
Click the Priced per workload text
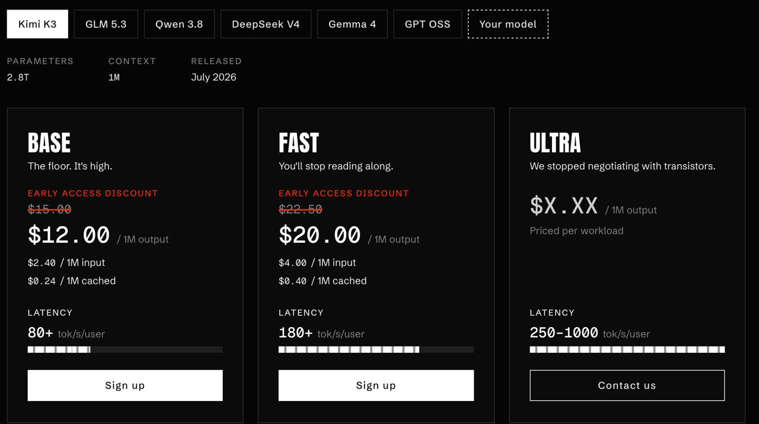tap(576, 231)
